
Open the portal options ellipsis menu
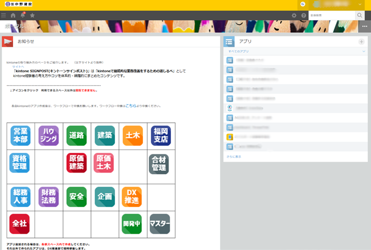tap(364, 27)
